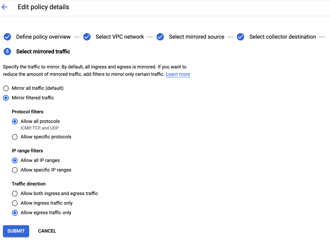
Task: Click the back arrow icon
Action: click(x=5, y=7)
